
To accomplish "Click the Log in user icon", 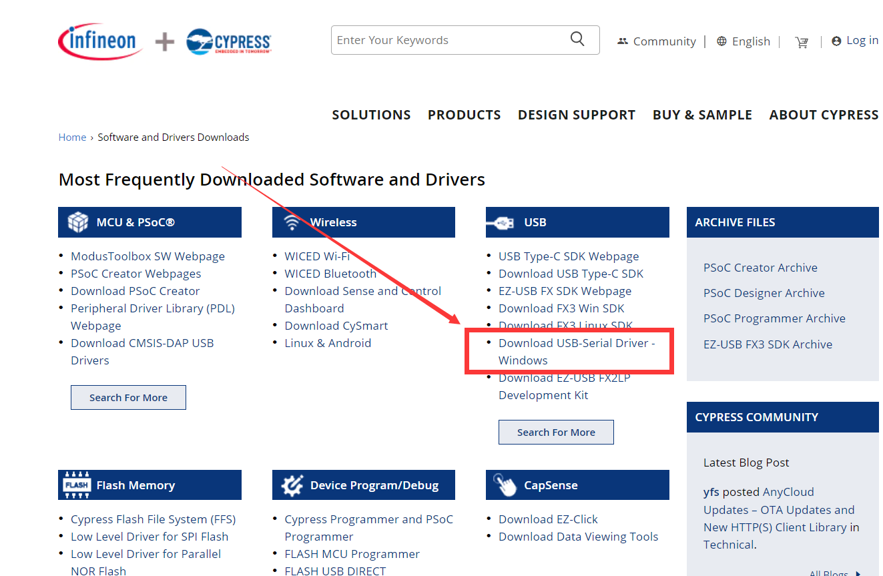I will [836, 41].
